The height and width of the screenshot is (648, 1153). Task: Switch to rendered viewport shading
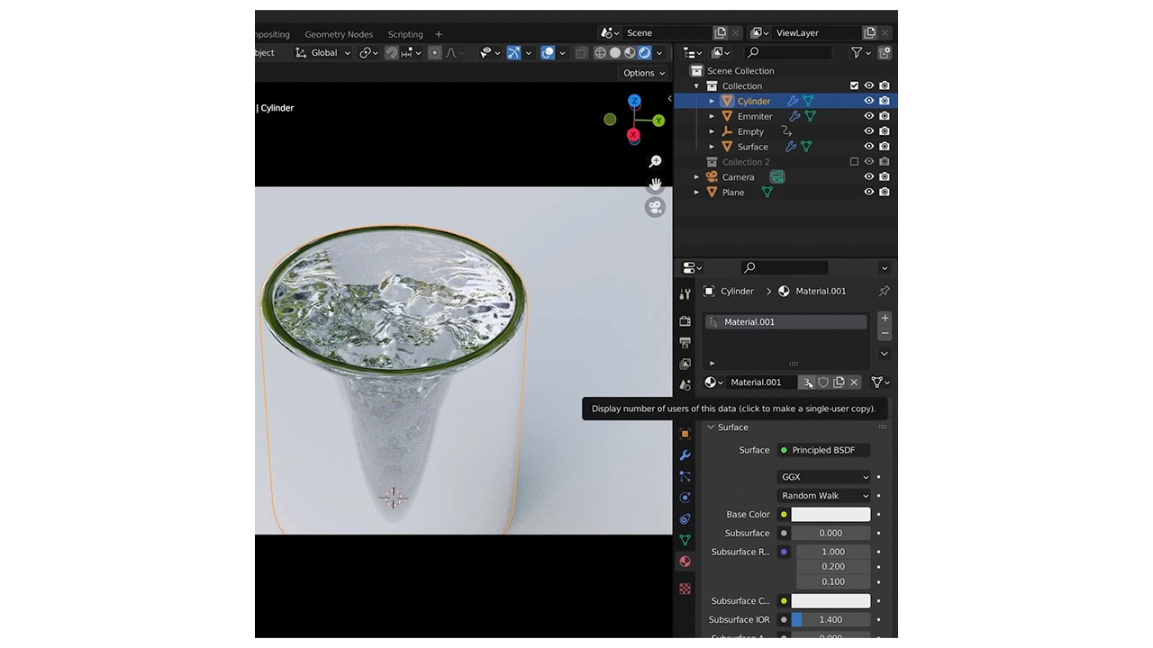645,53
